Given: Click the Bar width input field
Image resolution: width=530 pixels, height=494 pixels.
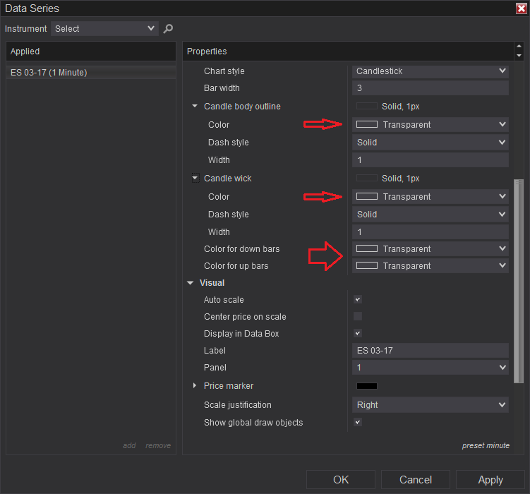Looking at the screenshot, I should [430, 88].
